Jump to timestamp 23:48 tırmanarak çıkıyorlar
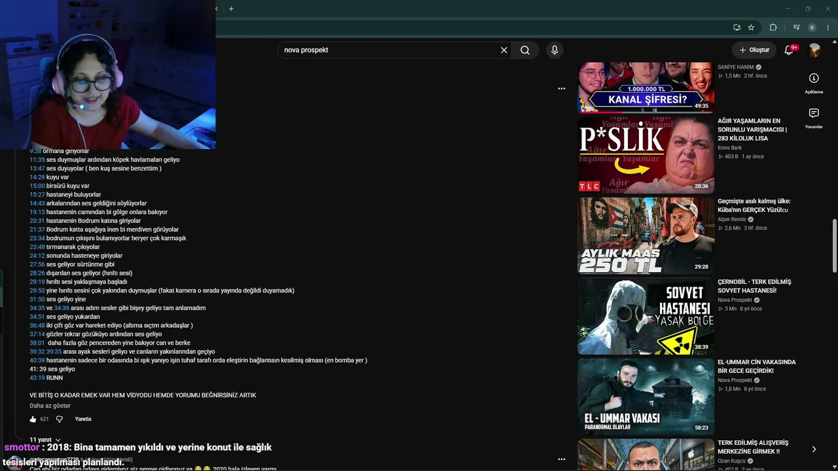 point(37,247)
